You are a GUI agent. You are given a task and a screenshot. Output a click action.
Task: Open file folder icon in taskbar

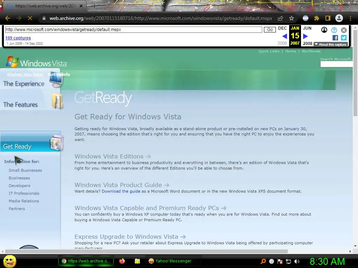[x=137, y=261]
